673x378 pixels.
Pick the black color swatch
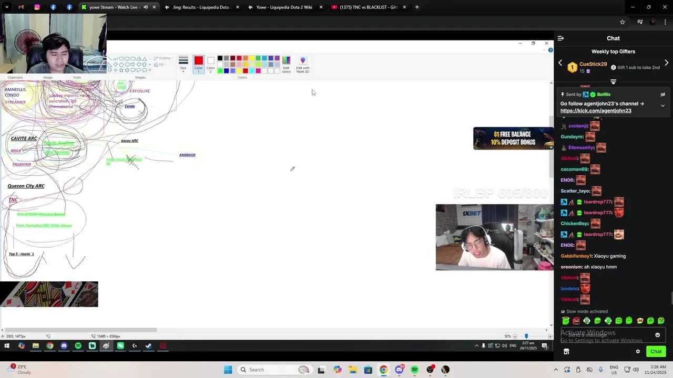[x=220, y=58]
